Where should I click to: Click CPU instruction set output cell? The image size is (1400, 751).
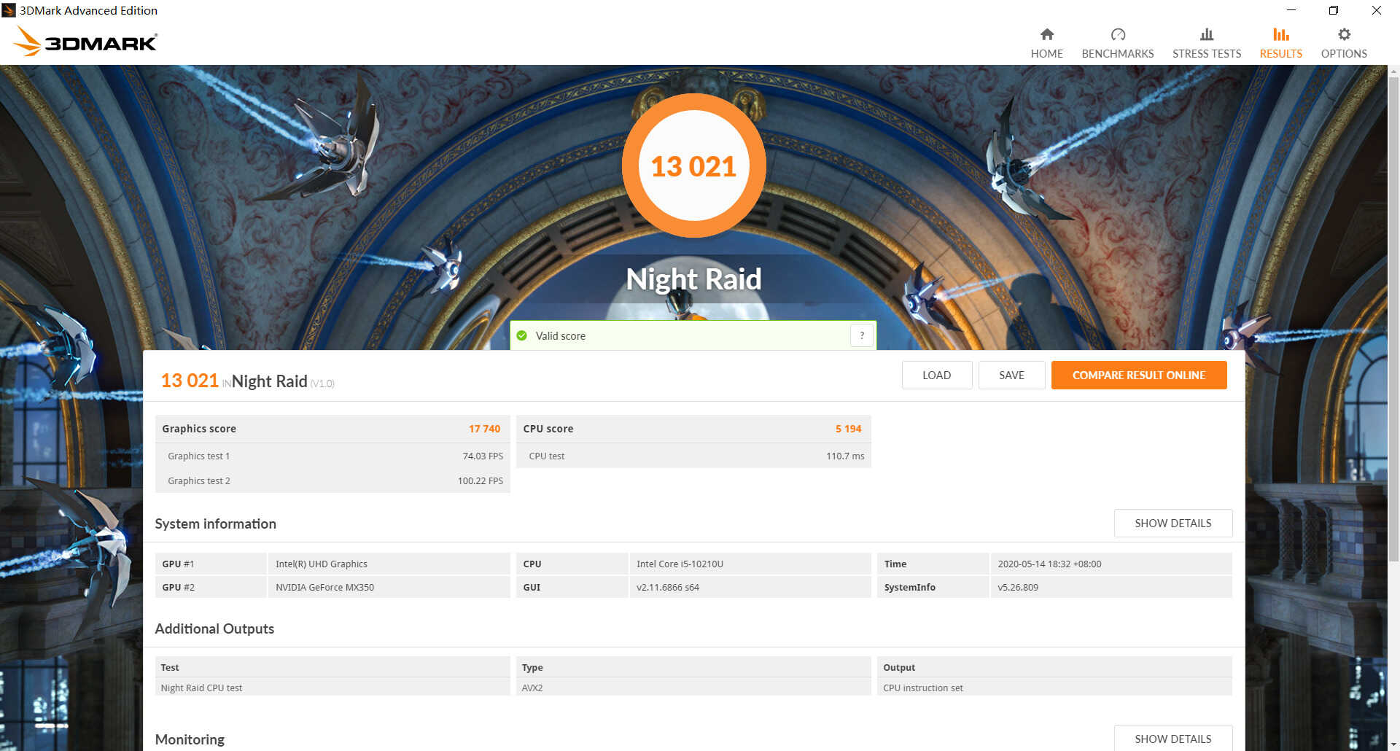[1054, 688]
